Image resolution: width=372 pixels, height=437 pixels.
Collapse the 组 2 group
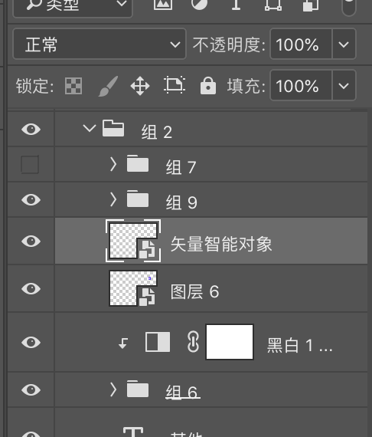pyautogui.click(x=90, y=129)
